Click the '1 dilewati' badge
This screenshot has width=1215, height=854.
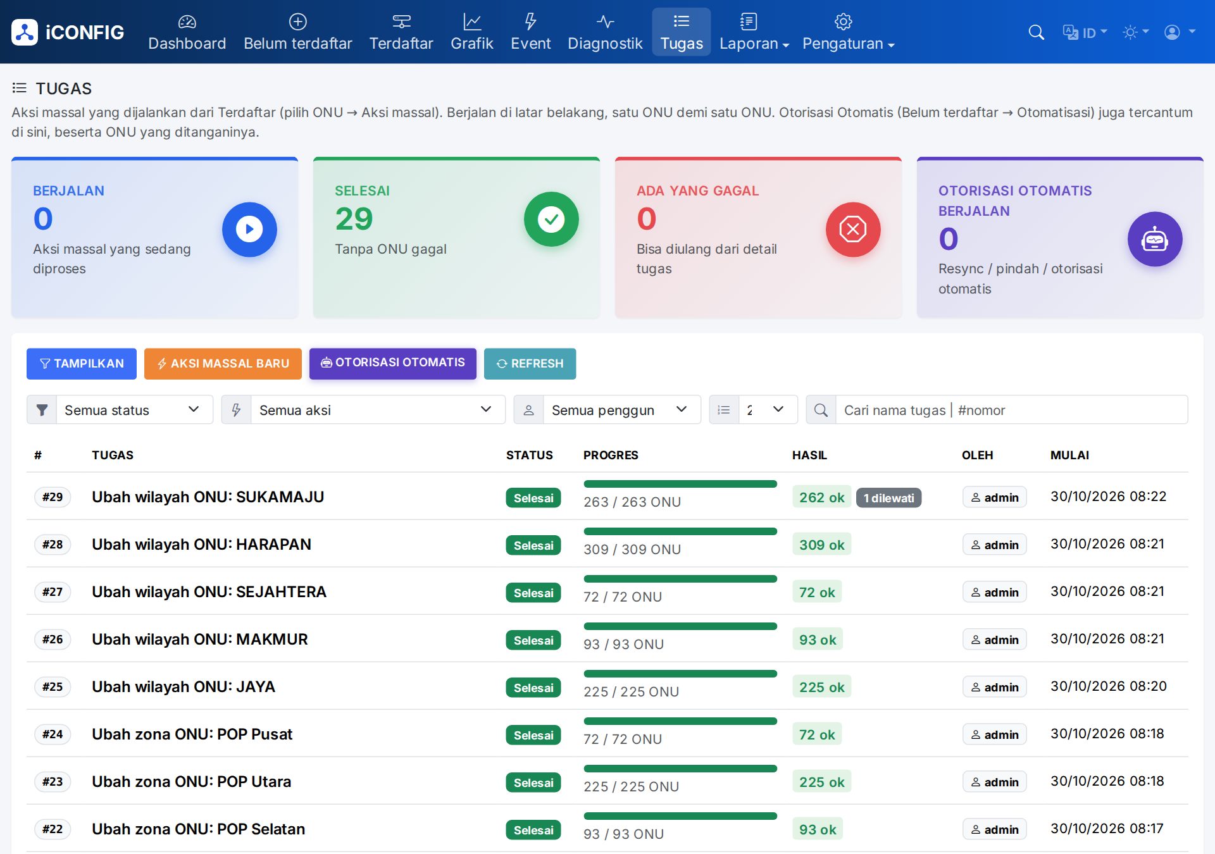tap(888, 498)
